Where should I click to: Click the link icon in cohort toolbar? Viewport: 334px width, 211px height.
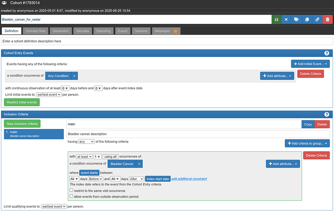coord(317,19)
